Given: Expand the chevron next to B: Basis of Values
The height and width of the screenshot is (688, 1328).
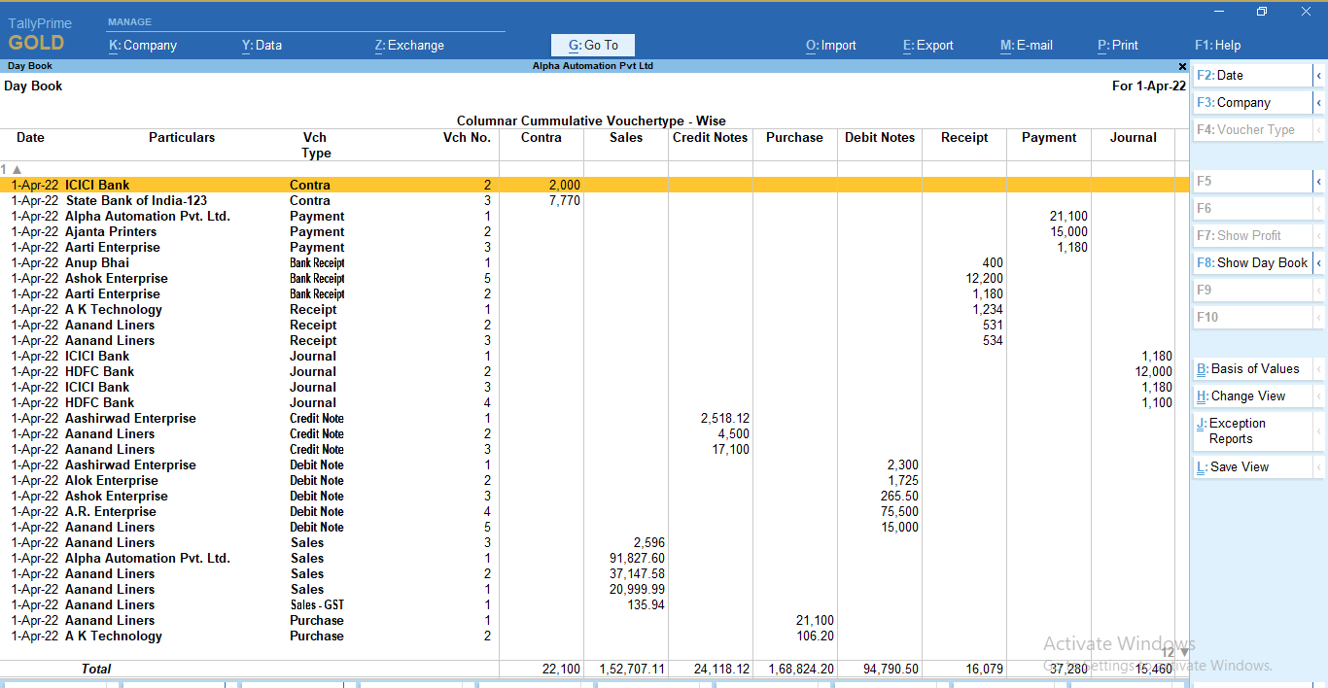Looking at the screenshot, I should coord(1319,368).
